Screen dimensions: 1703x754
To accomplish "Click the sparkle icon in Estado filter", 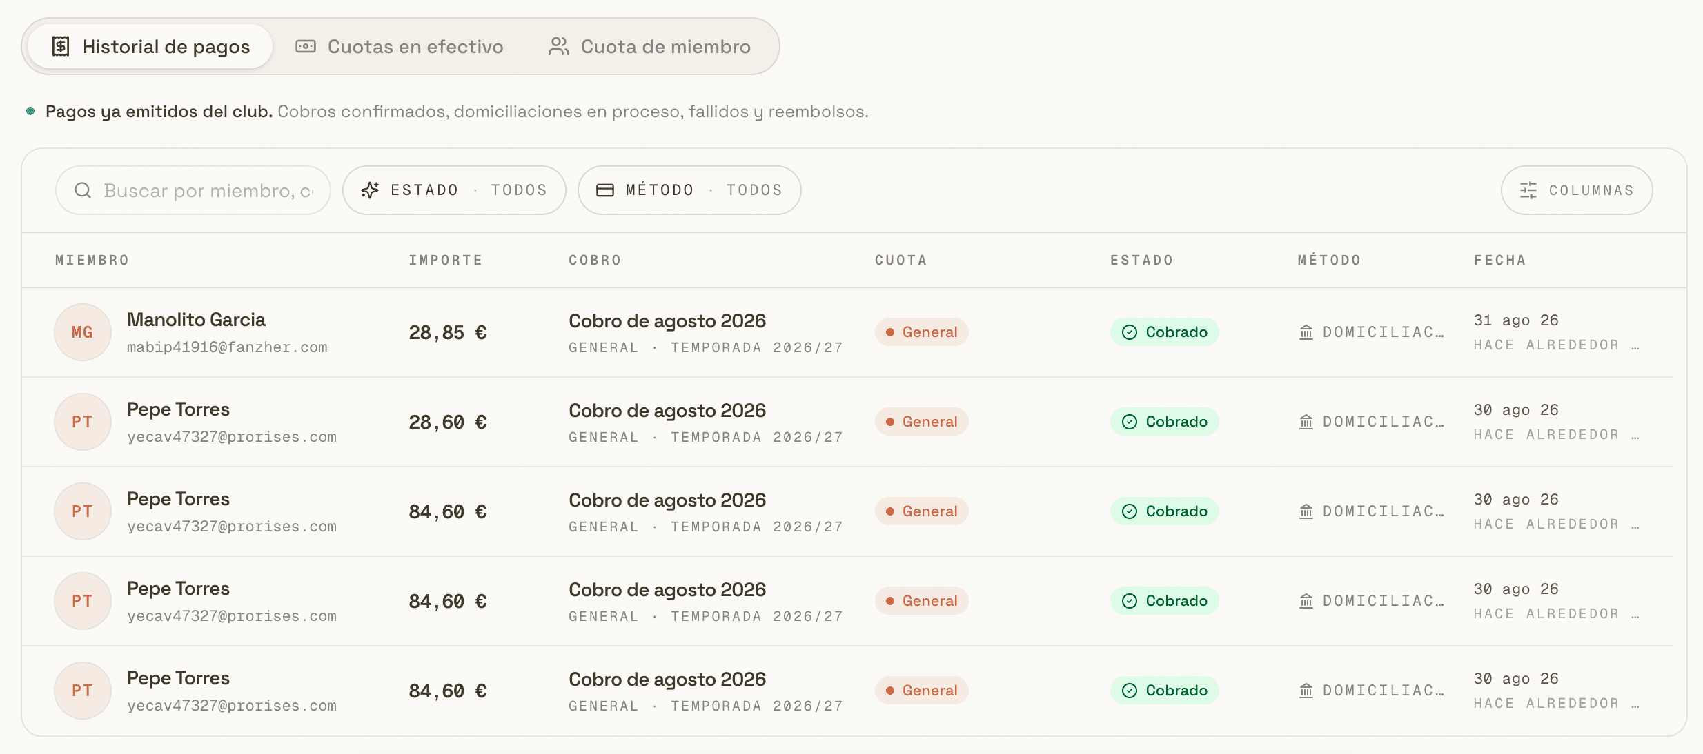I will click(370, 190).
